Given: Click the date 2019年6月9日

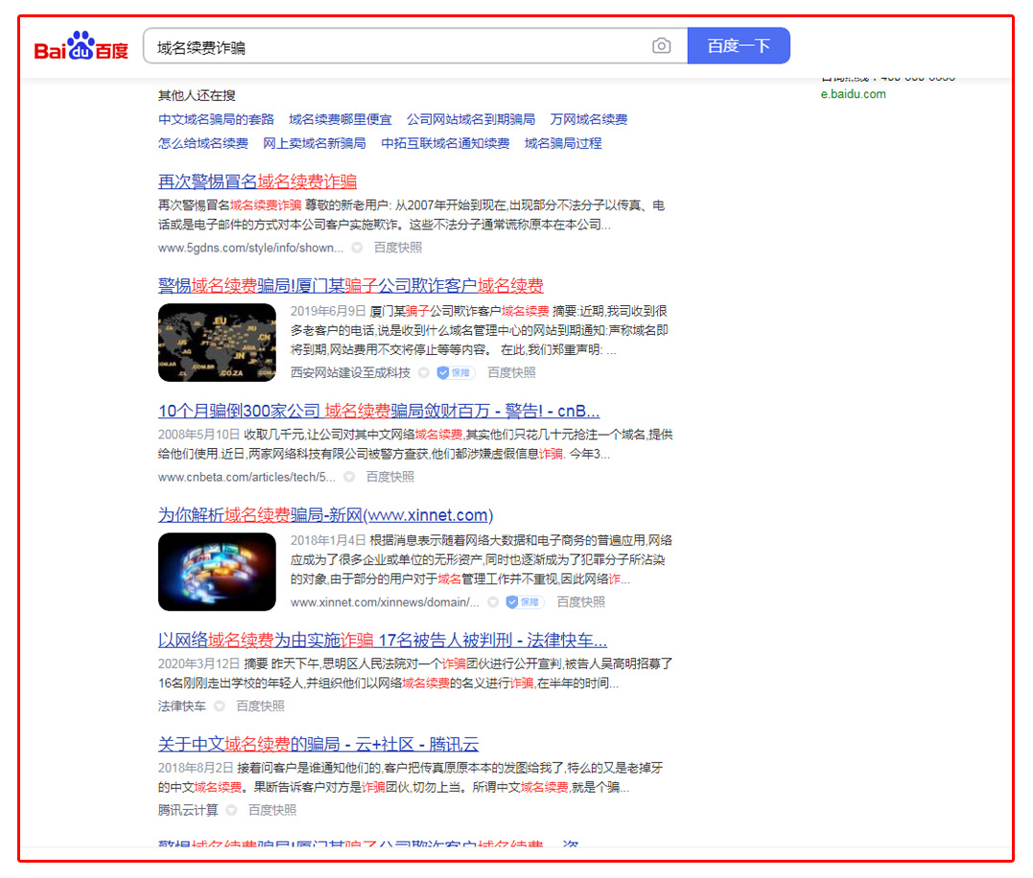Looking at the screenshot, I should 328,311.
